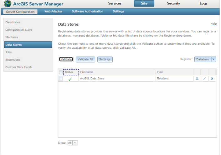Viewport: 221px width, 155px height.
Task: Edit ArcGIS_Data_Store with pencil icon
Action: [204, 79]
